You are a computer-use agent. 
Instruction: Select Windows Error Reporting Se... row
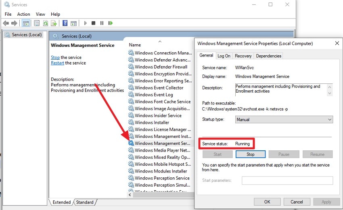160,81
